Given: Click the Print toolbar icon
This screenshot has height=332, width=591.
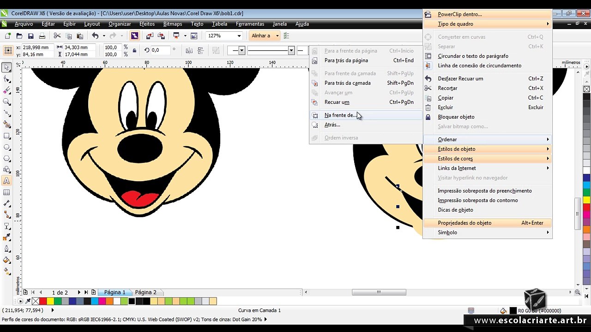Looking at the screenshot, I should [x=42, y=36].
